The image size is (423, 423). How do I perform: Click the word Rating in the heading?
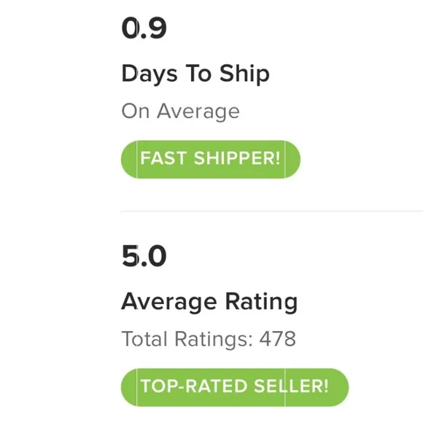(261, 302)
